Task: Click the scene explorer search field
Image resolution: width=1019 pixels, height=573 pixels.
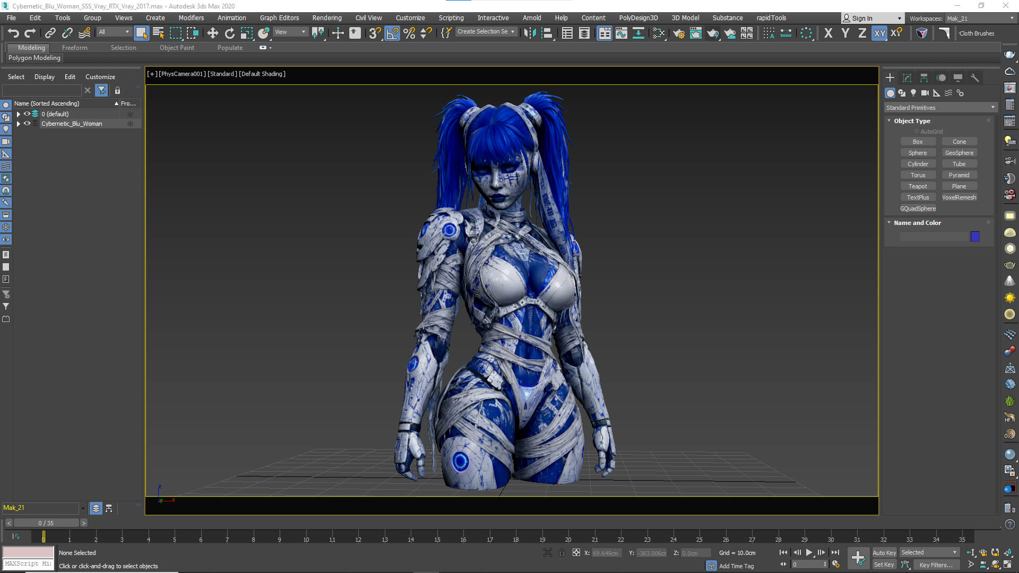Action: [41, 90]
